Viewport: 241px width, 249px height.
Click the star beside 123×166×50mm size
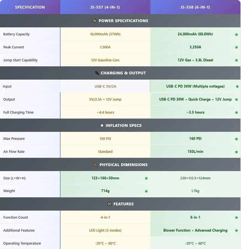(146, 178)
